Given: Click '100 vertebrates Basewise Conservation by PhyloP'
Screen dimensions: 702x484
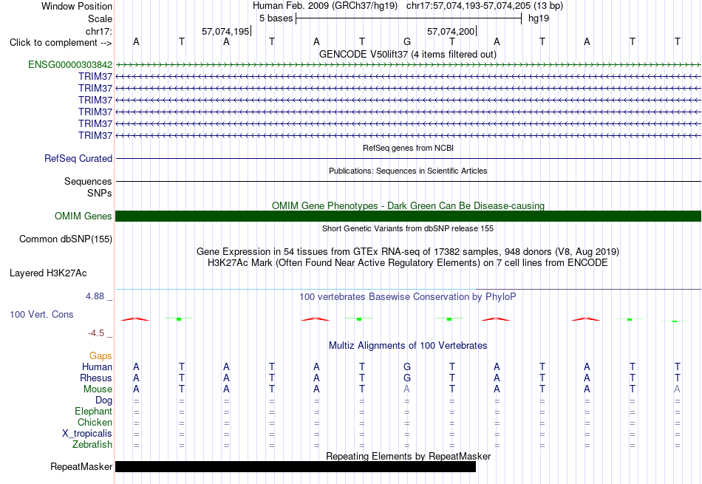Looking at the screenshot, I should (x=408, y=297).
